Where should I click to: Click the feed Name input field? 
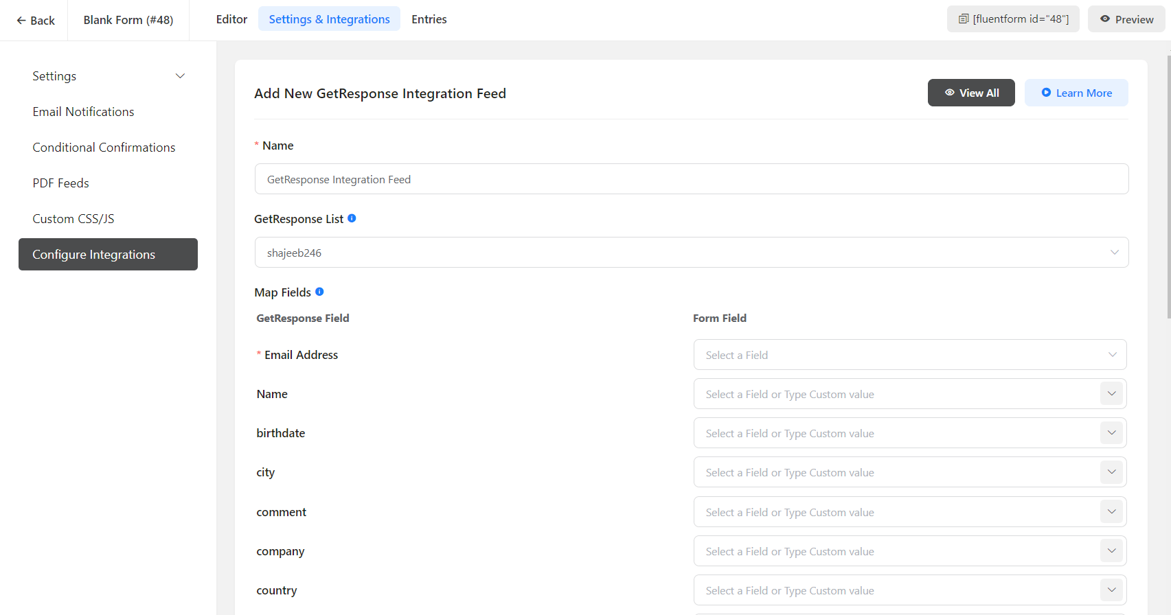691,179
